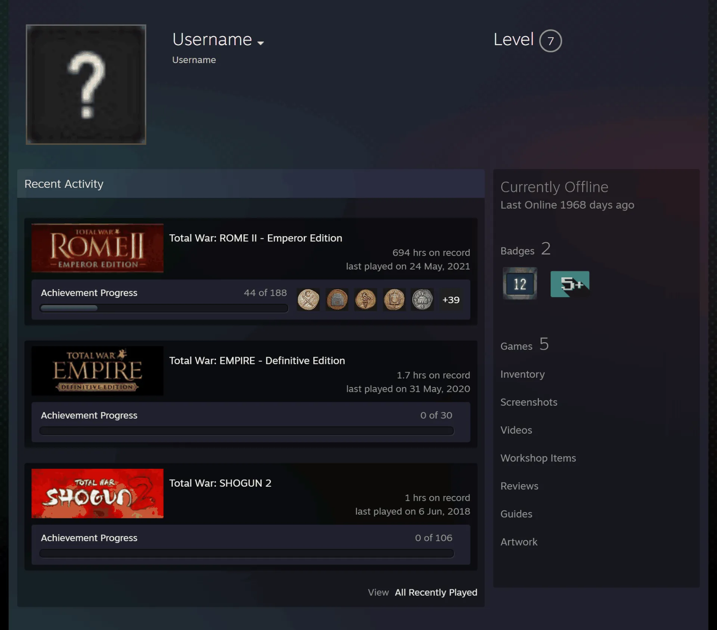The height and width of the screenshot is (630, 717).
Task: Open the Screenshots page
Action: pyautogui.click(x=529, y=402)
